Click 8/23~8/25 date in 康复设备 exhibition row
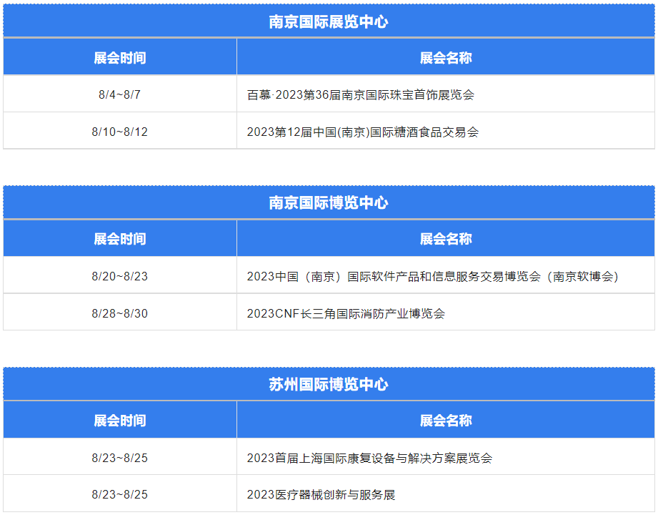The height and width of the screenshot is (515, 658). tap(120, 458)
